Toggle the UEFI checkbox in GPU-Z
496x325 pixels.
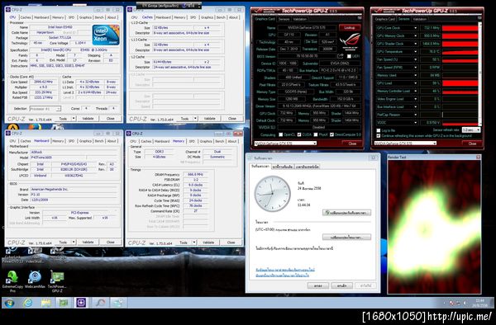tap(349, 56)
